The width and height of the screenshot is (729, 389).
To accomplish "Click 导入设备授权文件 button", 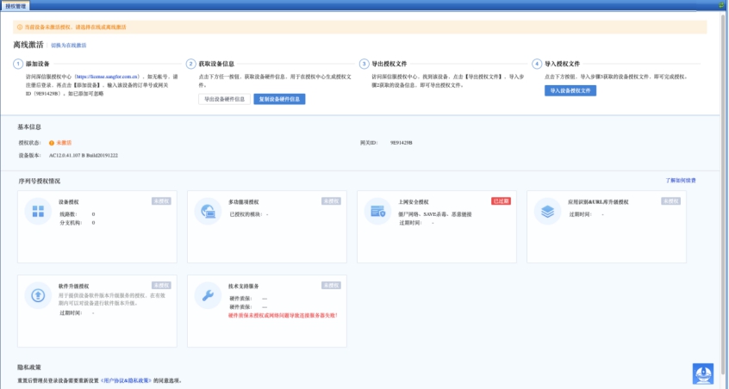I will click(570, 90).
